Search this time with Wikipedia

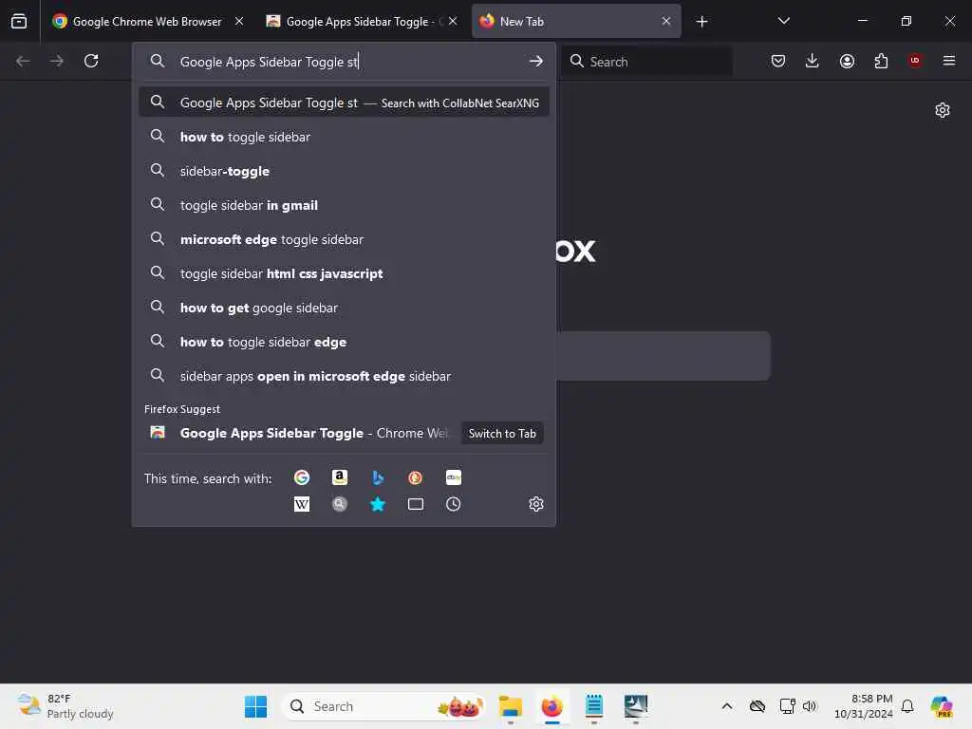click(x=302, y=504)
